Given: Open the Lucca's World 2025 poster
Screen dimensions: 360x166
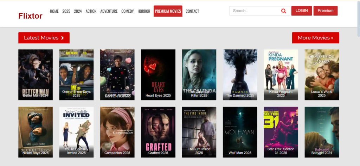Looking at the screenshot, I should tap(322, 75).
